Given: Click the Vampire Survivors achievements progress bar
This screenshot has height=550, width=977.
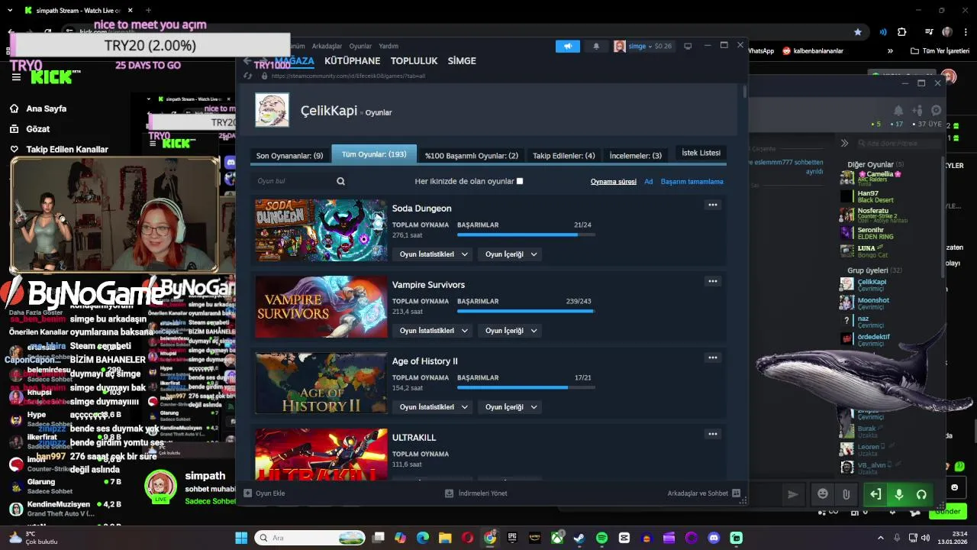Looking at the screenshot, I should [524, 311].
